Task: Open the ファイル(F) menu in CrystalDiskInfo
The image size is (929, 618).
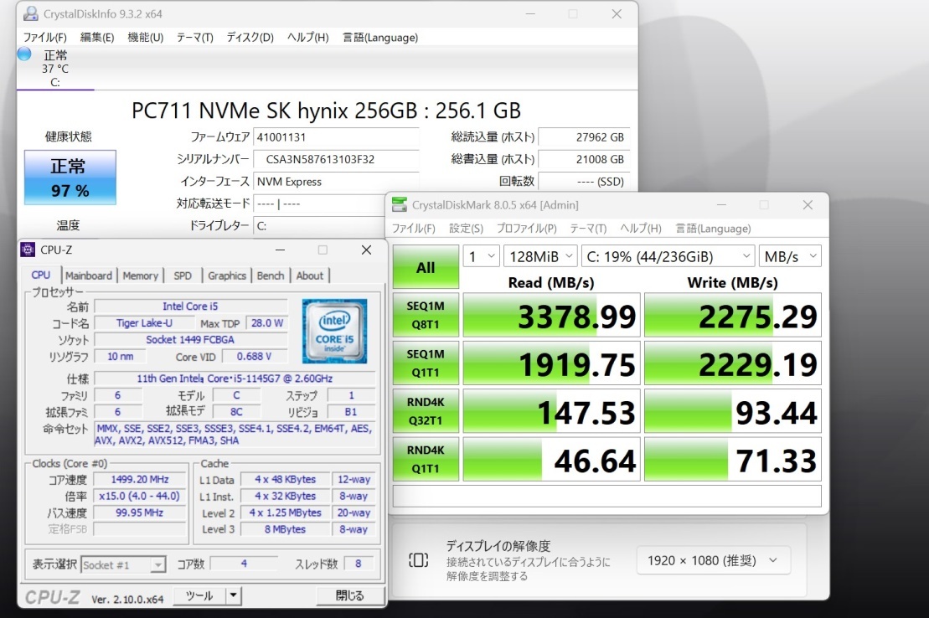Action: coord(45,38)
